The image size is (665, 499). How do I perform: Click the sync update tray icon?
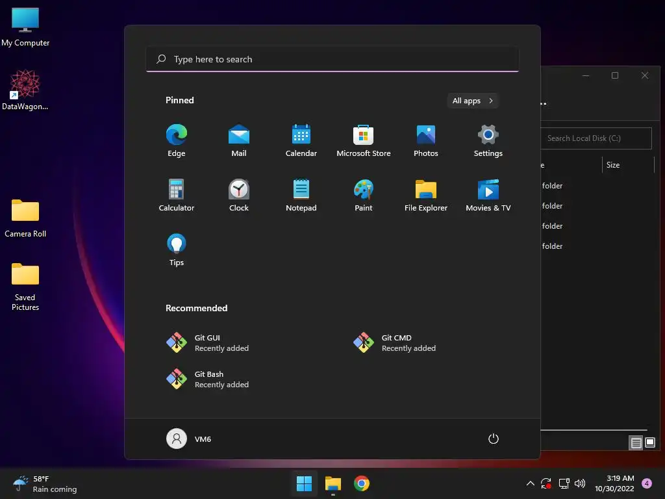click(x=546, y=483)
